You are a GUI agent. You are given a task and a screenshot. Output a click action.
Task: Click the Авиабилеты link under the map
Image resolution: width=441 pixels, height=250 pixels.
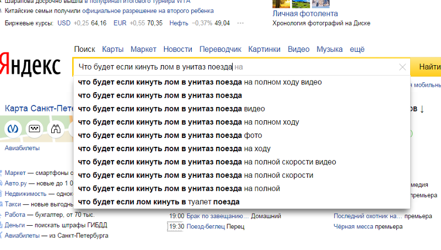click(x=22, y=148)
